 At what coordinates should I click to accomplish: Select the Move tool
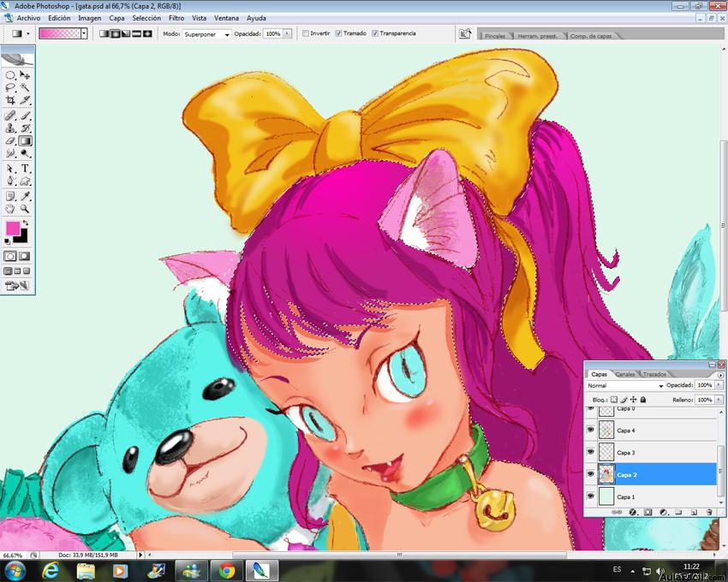(25, 75)
